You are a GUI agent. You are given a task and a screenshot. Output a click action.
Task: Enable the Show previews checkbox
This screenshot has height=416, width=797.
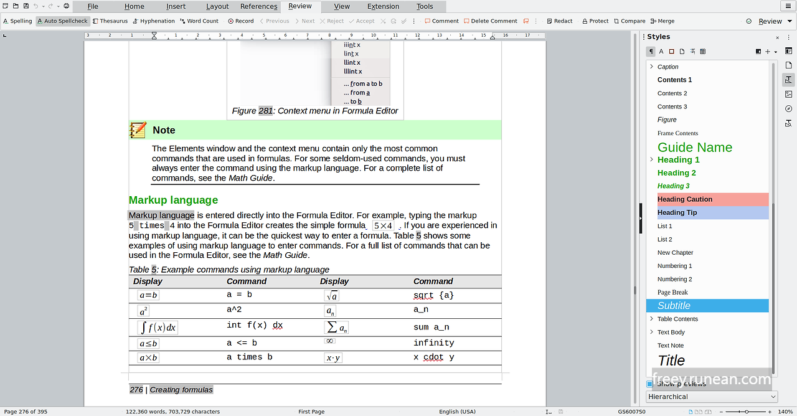649,384
